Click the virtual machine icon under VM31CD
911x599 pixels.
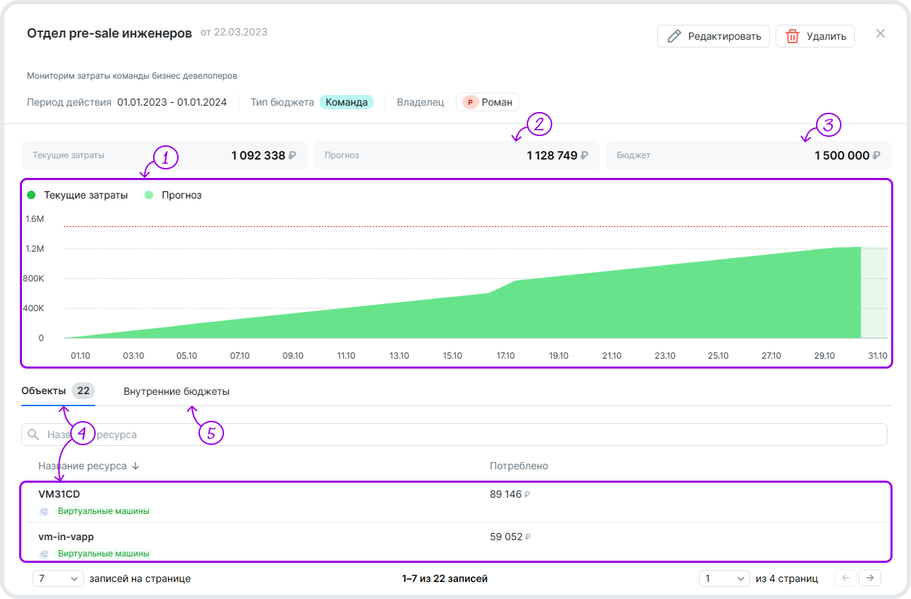pos(44,511)
